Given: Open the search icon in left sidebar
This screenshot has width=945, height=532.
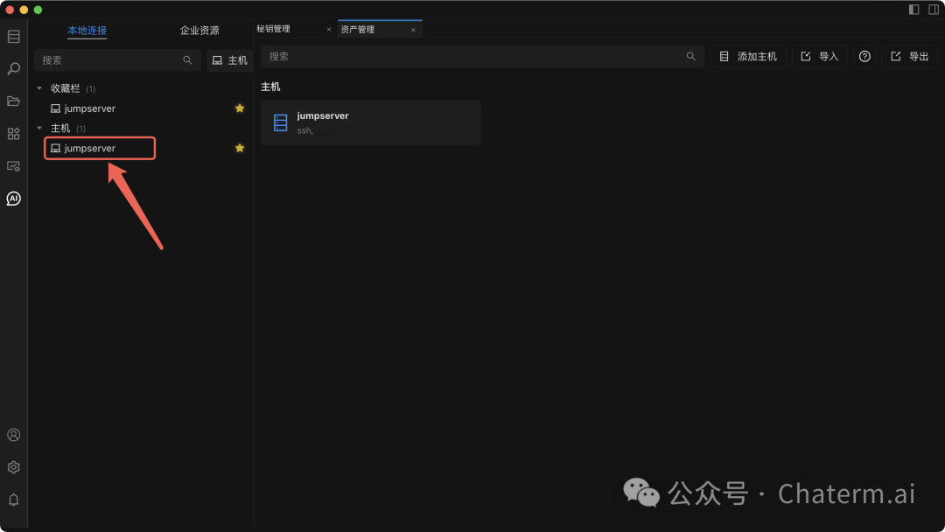Looking at the screenshot, I should pos(13,68).
